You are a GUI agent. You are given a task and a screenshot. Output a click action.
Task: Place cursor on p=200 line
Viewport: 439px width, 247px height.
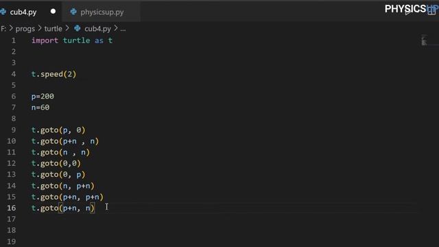point(43,96)
